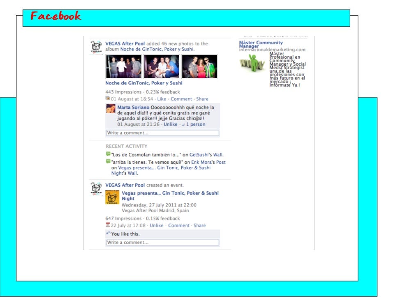This screenshot has height=297, width=420.
Task: Click the thumbs-up icon next to You like this
Action: pos(108,233)
